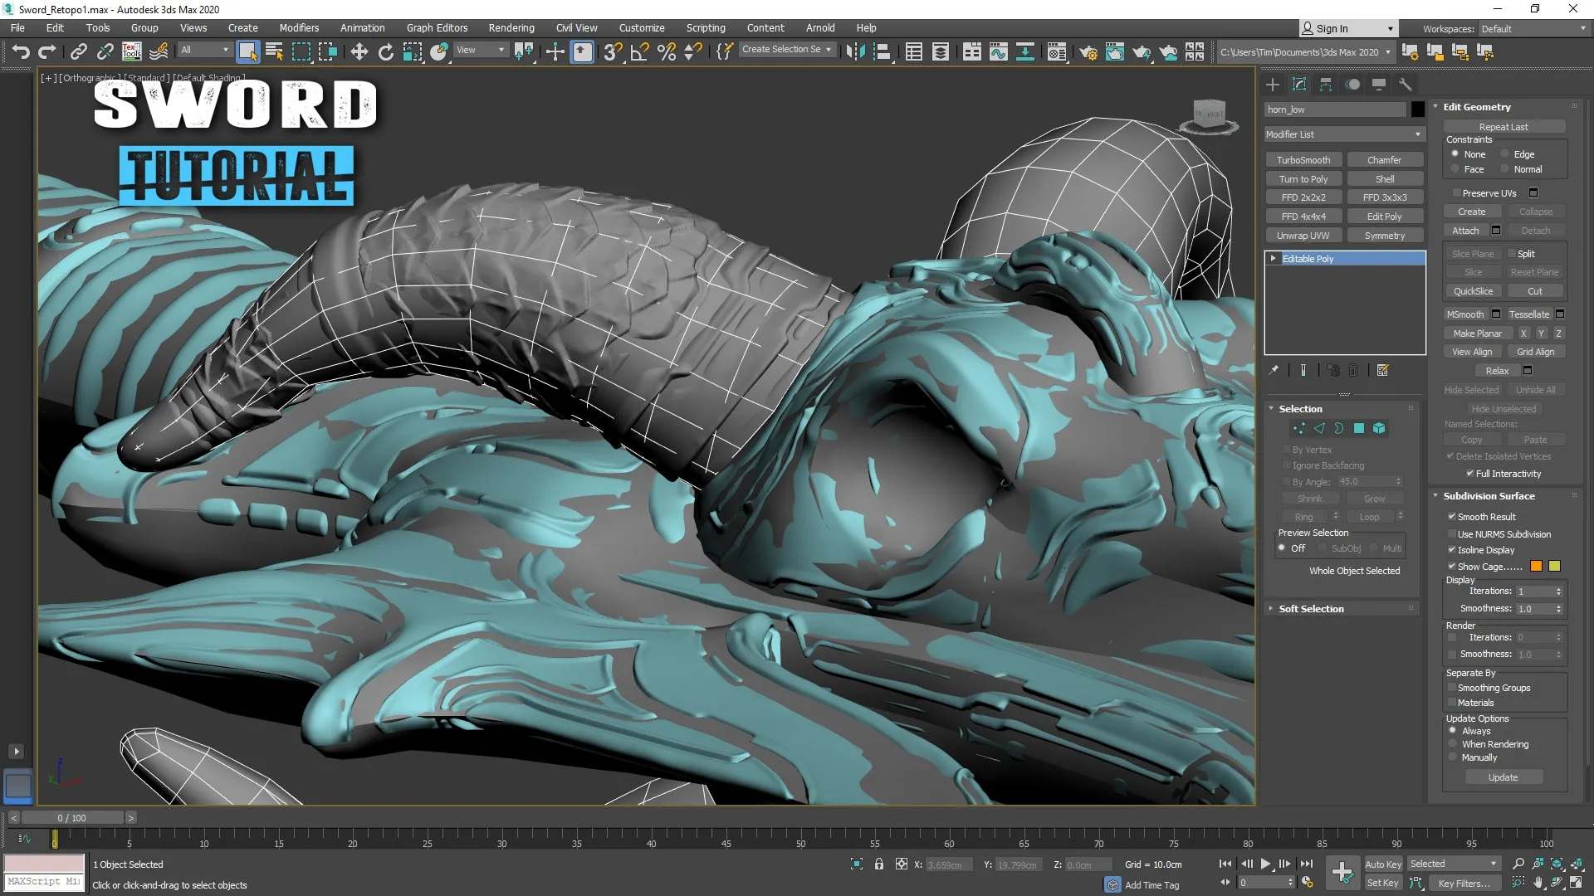Expand the Soft Selection rollout

pos(1311,609)
